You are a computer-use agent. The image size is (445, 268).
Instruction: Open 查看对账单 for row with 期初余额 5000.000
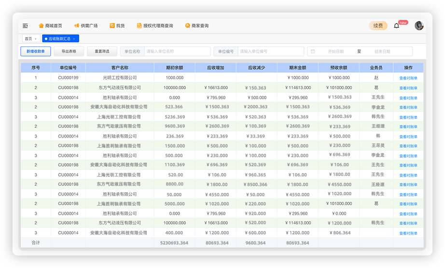coord(408,204)
